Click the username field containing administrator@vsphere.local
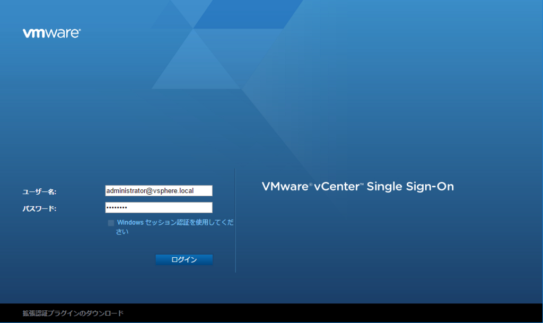 coord(159,191)
